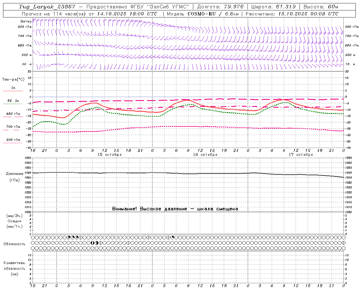Click the Ветер panel label

26,21
